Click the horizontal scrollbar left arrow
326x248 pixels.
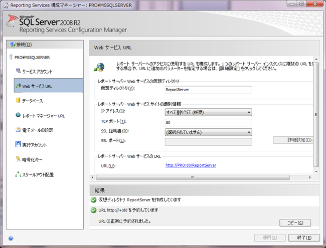93,177
